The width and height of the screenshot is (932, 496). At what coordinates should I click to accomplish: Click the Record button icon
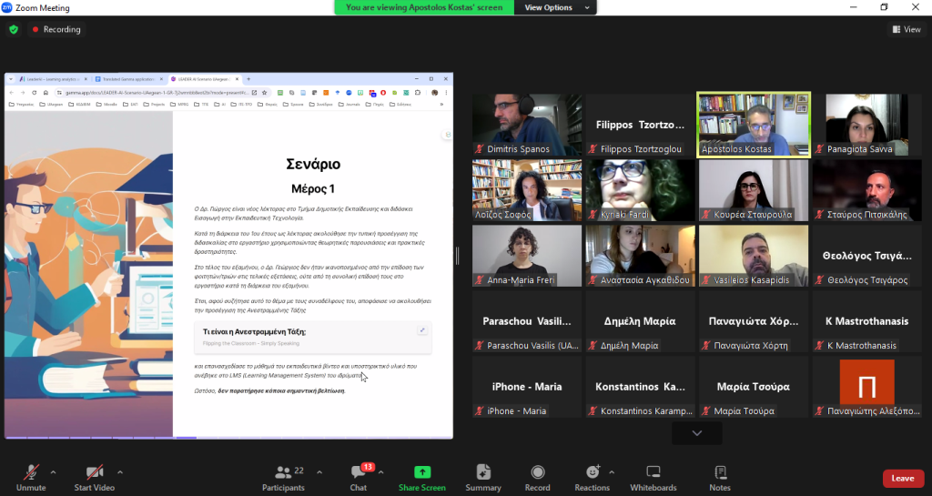coord(537,472)
